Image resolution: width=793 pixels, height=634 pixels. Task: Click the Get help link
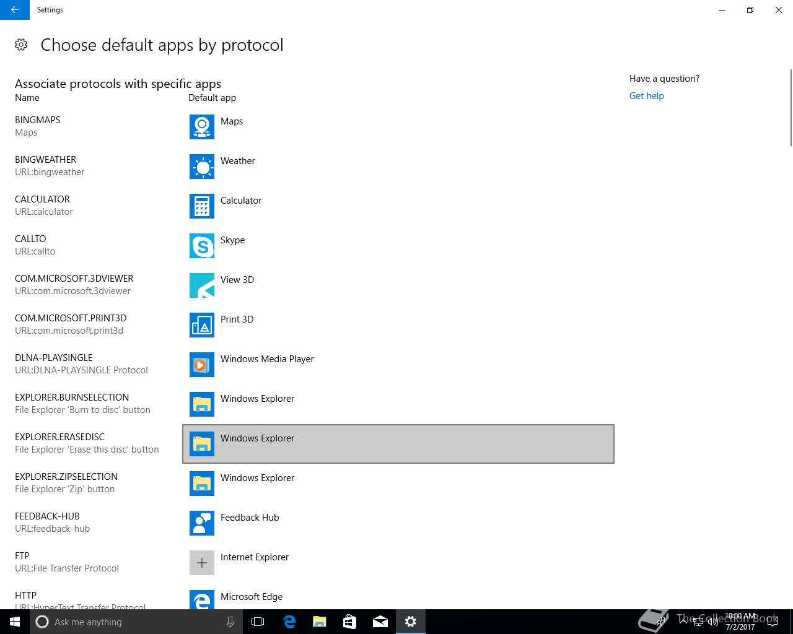[x=646, y=96]
